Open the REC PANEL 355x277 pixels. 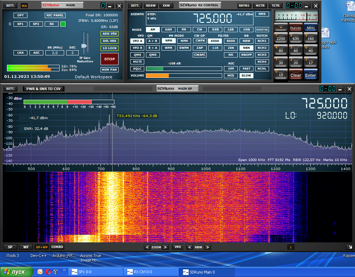pos(55,15)
